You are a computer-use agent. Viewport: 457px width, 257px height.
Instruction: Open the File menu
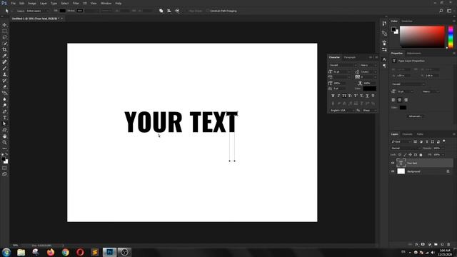pyautogui.click(x=13, y=3)
